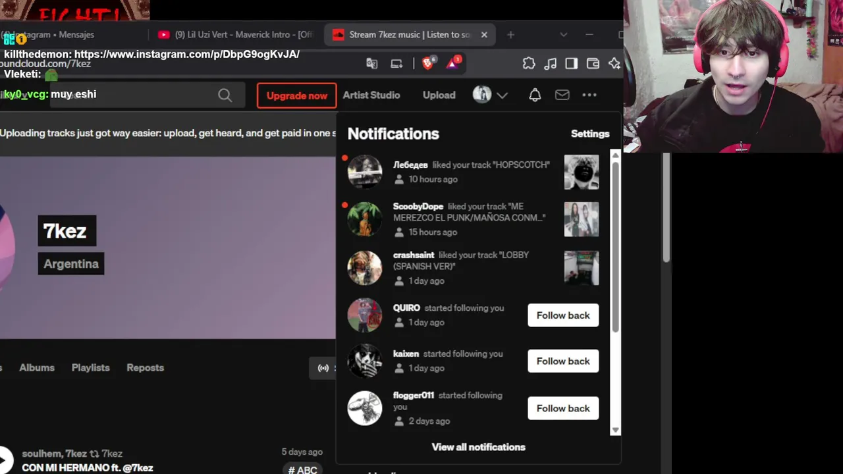Image resolution: width=843 pixels, height=474 pixels.
Task: Open Artist Studio
Action: [371, 95]
